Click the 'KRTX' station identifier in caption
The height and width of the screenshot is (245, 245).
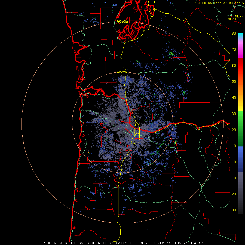160,243
